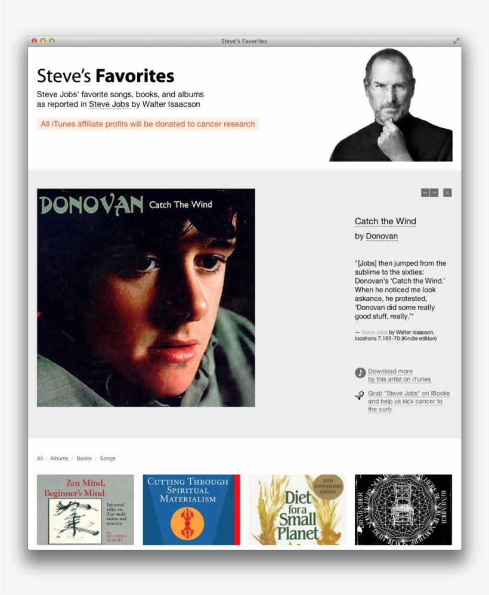
Task: Filter favorites by Albums
Action: pyautogui.click(x=59, y=458)
